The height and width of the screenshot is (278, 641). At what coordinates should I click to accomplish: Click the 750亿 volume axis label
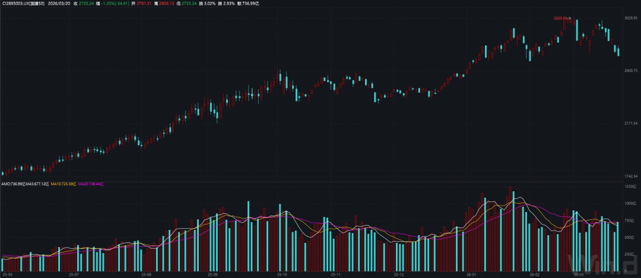click(630, 221)
